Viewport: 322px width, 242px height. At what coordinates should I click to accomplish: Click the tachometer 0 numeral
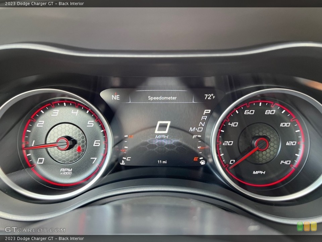[x=41, y=161]
